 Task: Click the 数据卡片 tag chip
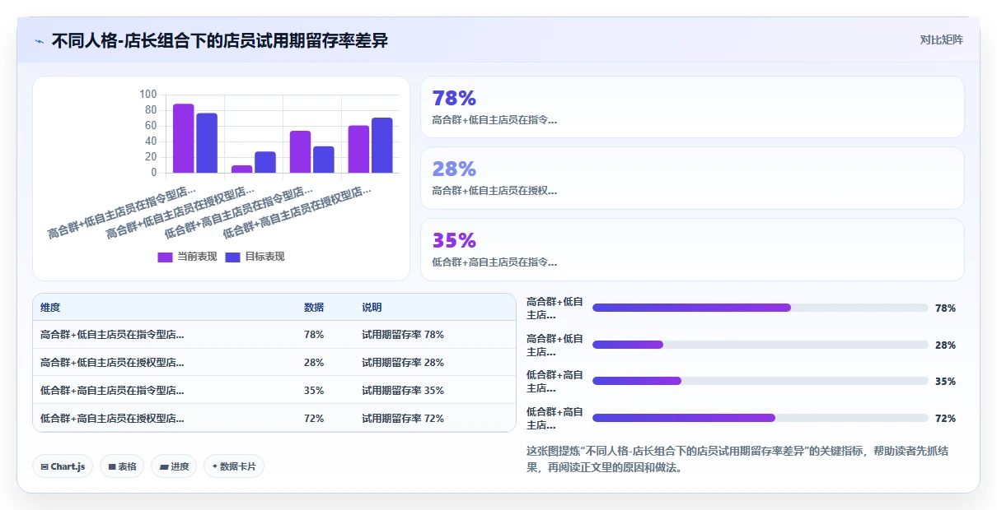coord(234,466)
